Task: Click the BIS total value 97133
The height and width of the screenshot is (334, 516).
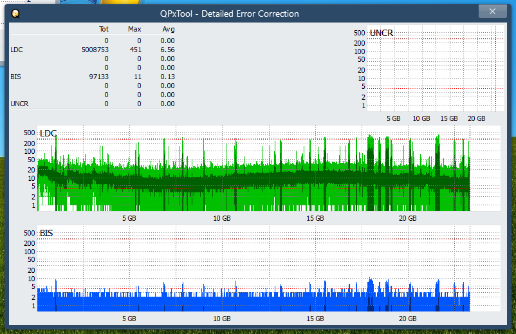Action: (97, 77)
